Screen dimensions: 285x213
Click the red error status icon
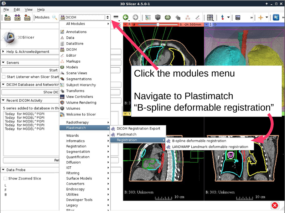(x=275, y=206)
